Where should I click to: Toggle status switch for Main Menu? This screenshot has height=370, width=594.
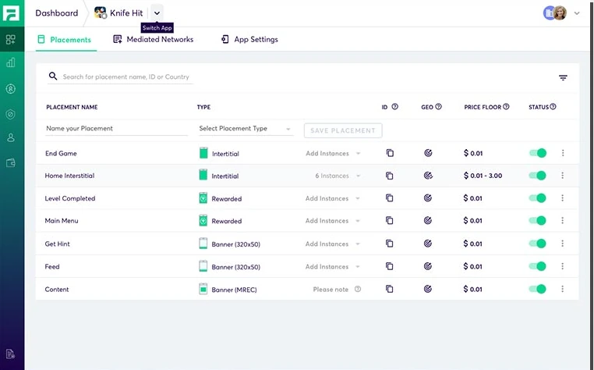[538, 220]
